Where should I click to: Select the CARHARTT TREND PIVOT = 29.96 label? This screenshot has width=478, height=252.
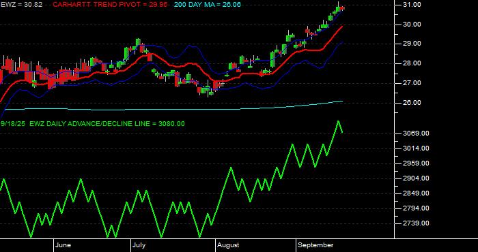click(110, 5)
